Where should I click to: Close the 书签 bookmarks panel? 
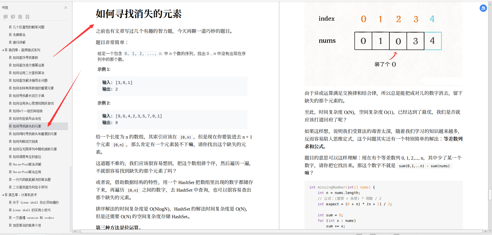pyautogui.click(x=66, y=8)
